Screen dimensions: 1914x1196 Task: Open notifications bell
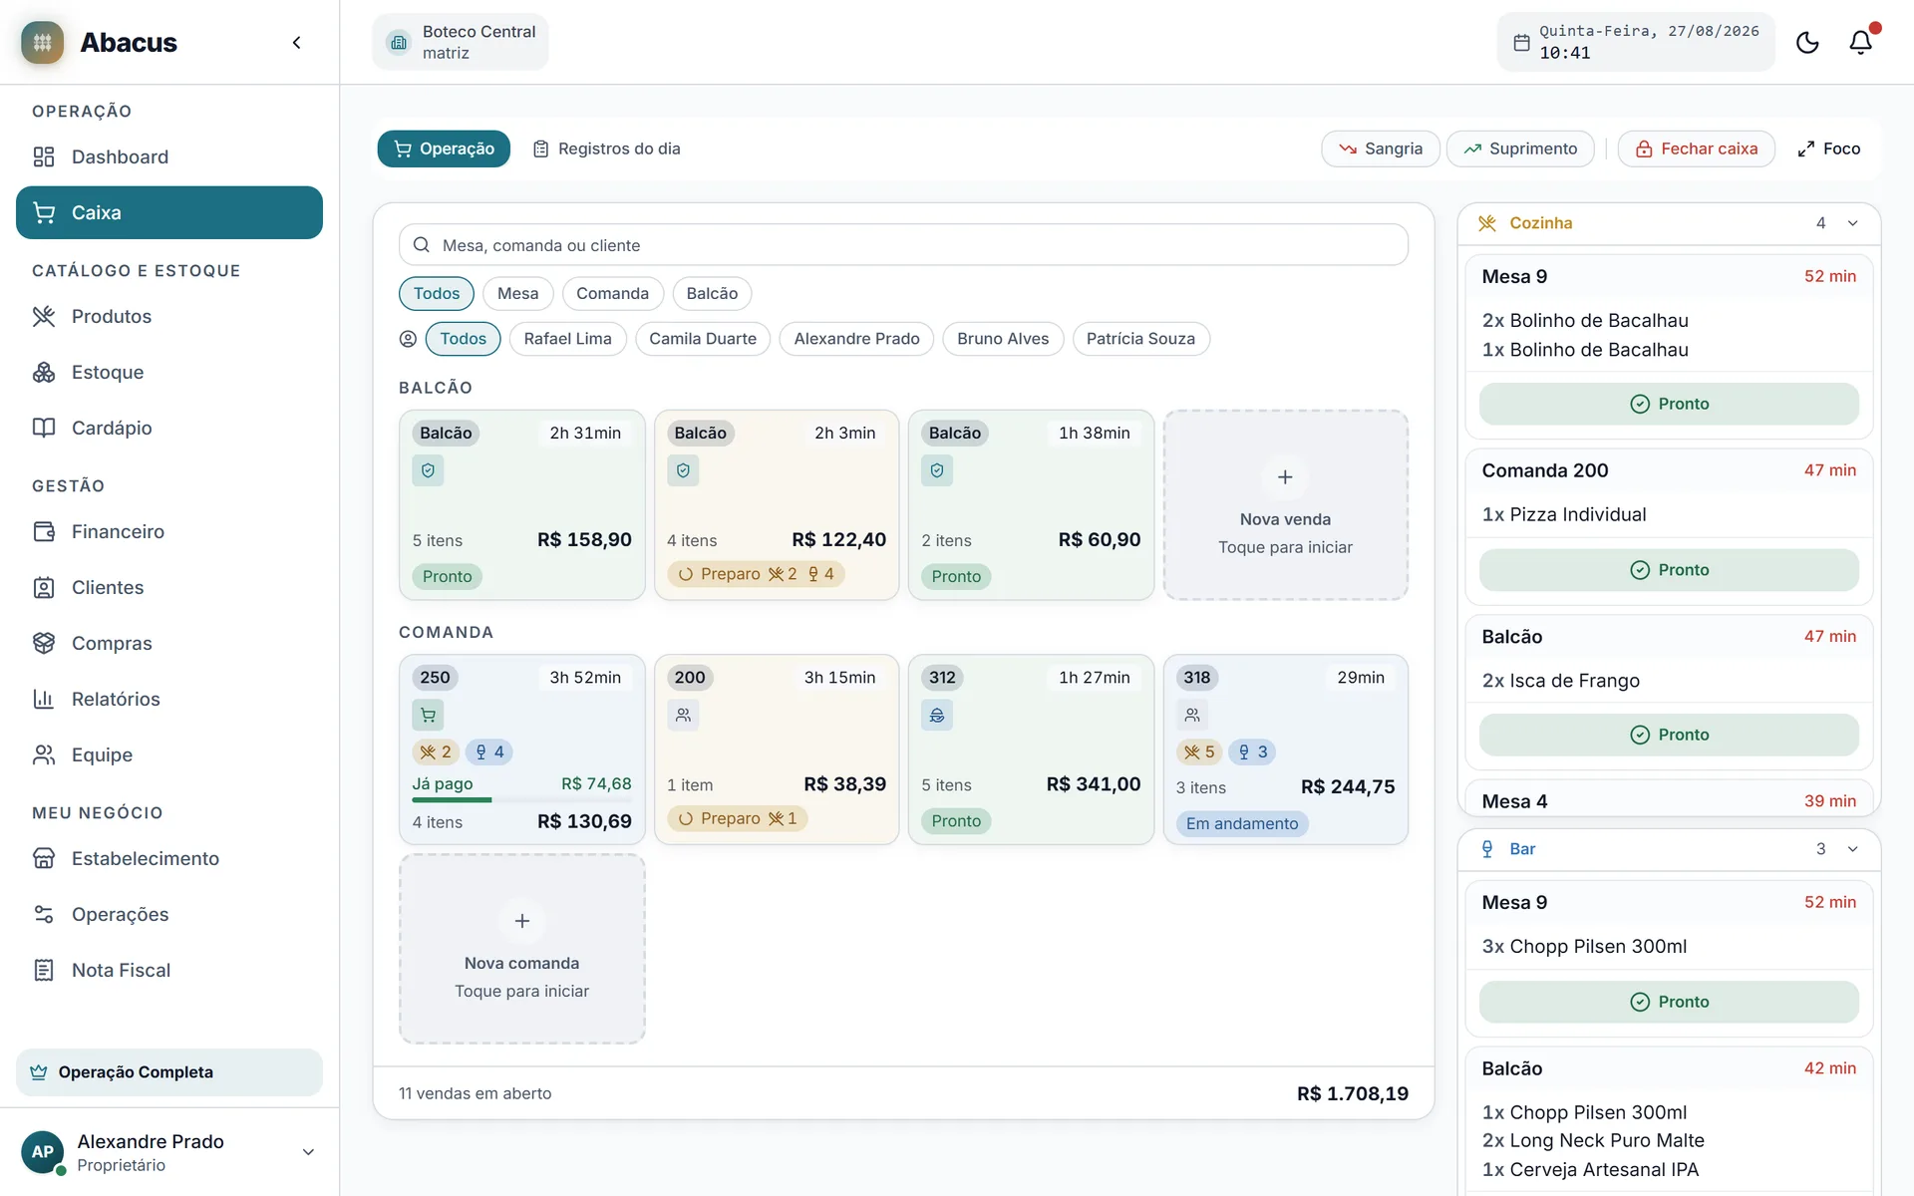[x=1860, y=42]
